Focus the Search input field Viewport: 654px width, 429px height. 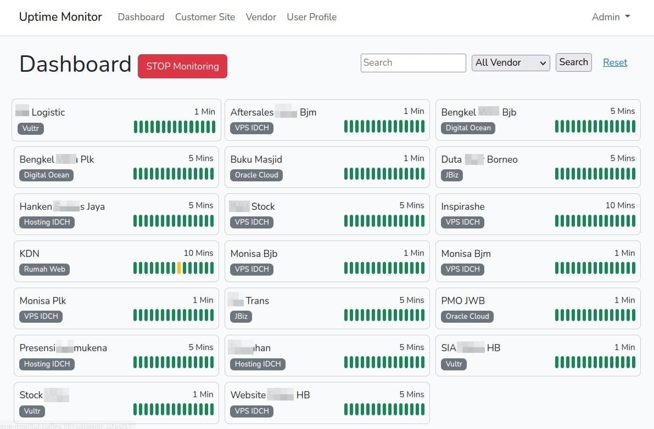point(413,63)
